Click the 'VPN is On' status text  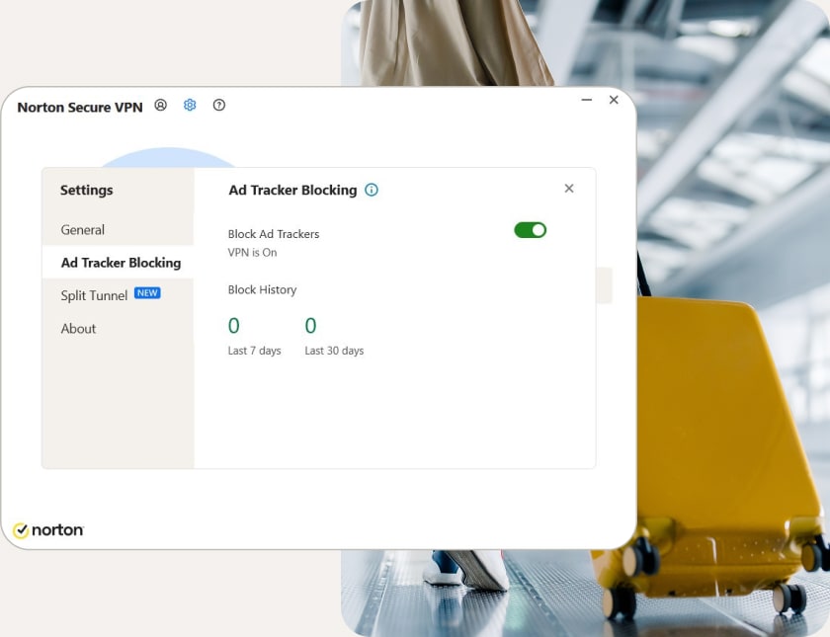pos(253,253)
